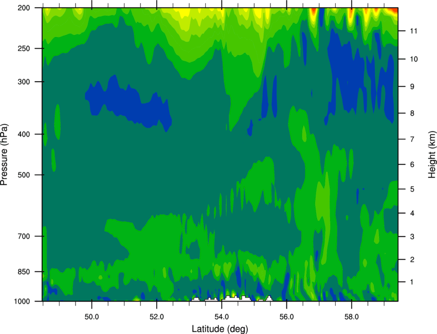Click the 2 km height label

tap(412, 259)
